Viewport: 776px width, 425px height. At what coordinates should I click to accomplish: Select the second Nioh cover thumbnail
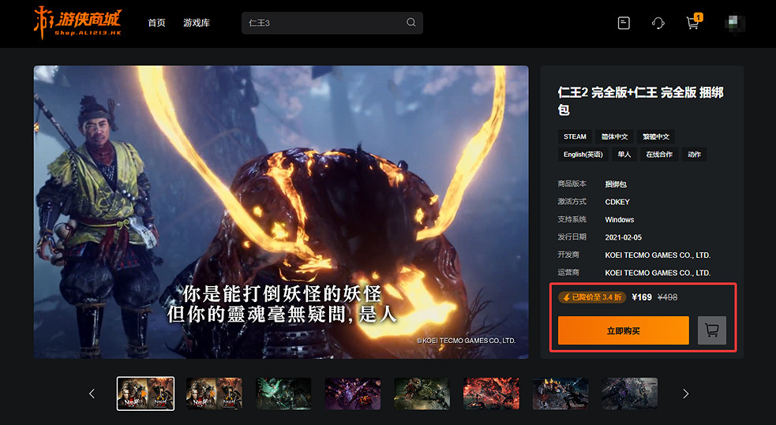(214, 393)
